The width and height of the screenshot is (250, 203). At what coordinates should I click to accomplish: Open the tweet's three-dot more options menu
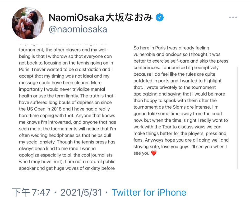pos(233,17)
